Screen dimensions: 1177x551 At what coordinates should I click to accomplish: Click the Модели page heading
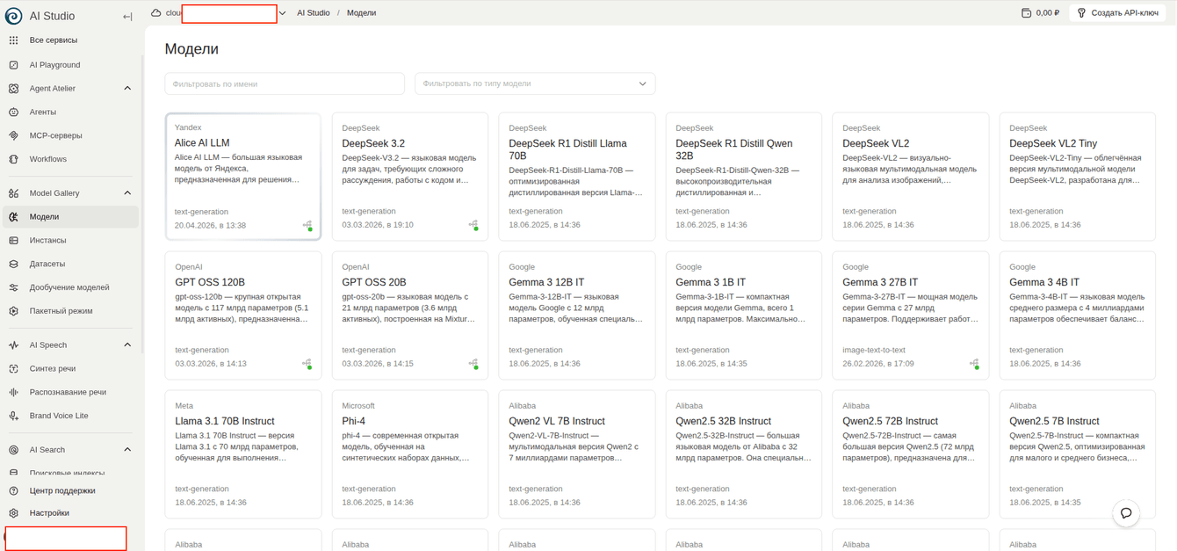point(191,49)
